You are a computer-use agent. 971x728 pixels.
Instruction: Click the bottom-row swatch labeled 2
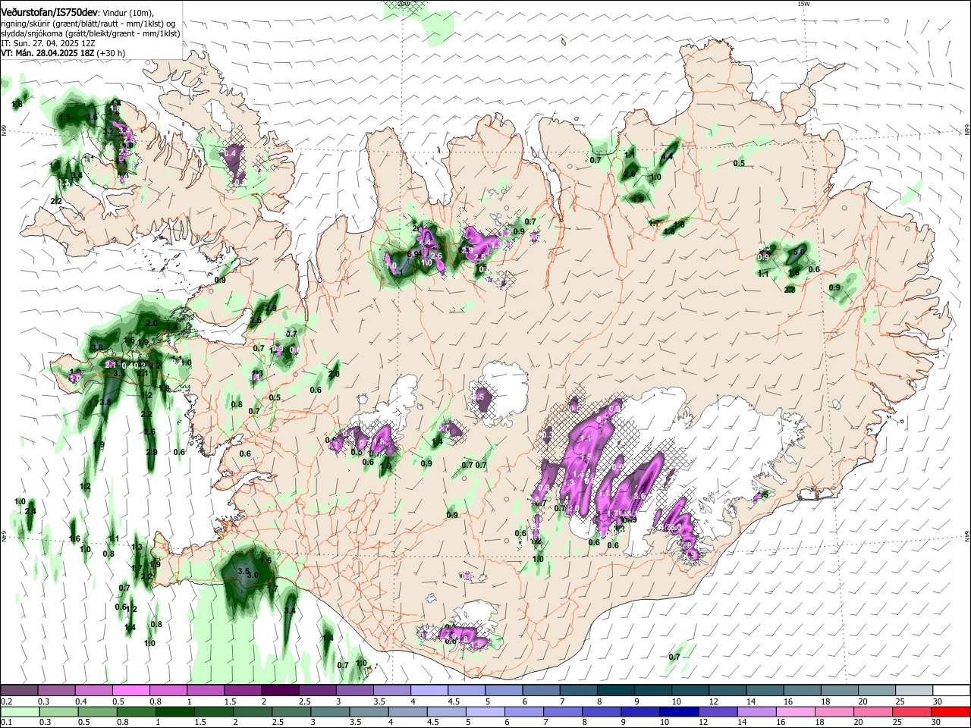[252, 711]
